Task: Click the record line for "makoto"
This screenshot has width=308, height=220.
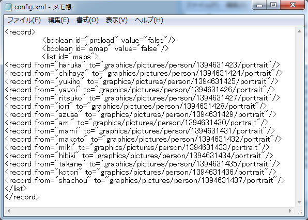Action: pos(143,139)
